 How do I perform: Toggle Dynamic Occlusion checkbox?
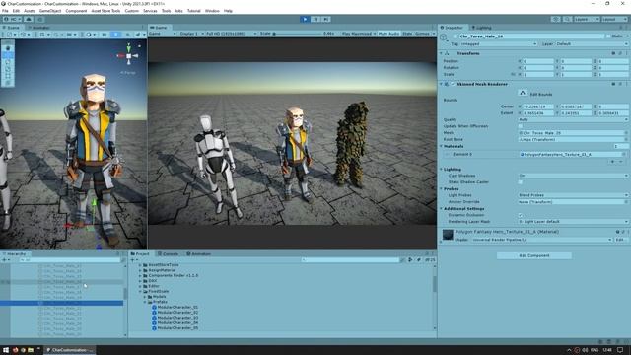pos(521,215)
